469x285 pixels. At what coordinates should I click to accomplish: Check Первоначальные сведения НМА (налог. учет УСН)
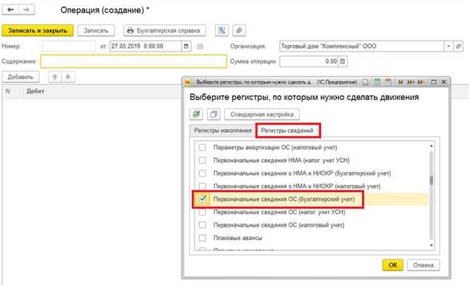point(203,160)
